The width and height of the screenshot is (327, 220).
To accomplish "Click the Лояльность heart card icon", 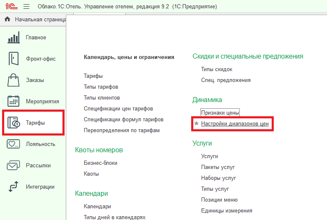I will [13, 144].
